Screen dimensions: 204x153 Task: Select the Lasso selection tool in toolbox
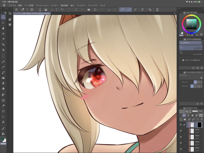tap(3, 22)
